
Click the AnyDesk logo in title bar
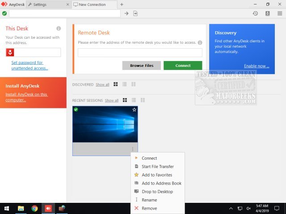point(4,4)
